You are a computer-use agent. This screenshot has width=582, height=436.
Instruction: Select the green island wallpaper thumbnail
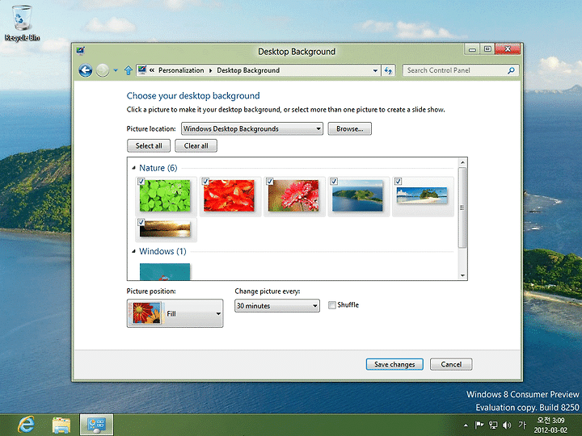tap(357, 195)
